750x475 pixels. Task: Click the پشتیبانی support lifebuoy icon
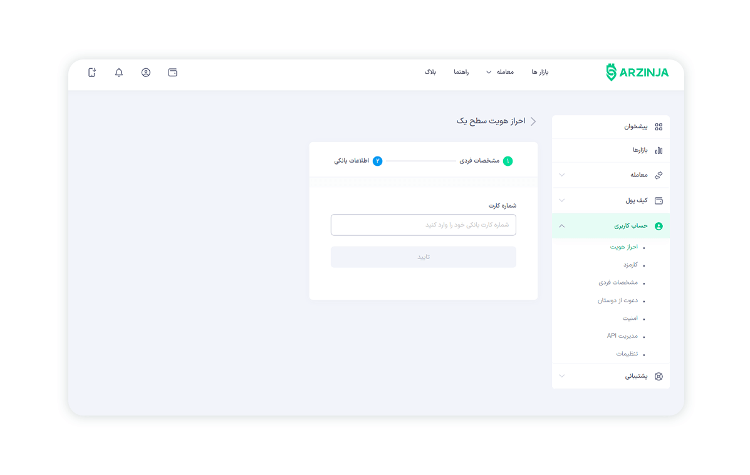click(659, 376)
